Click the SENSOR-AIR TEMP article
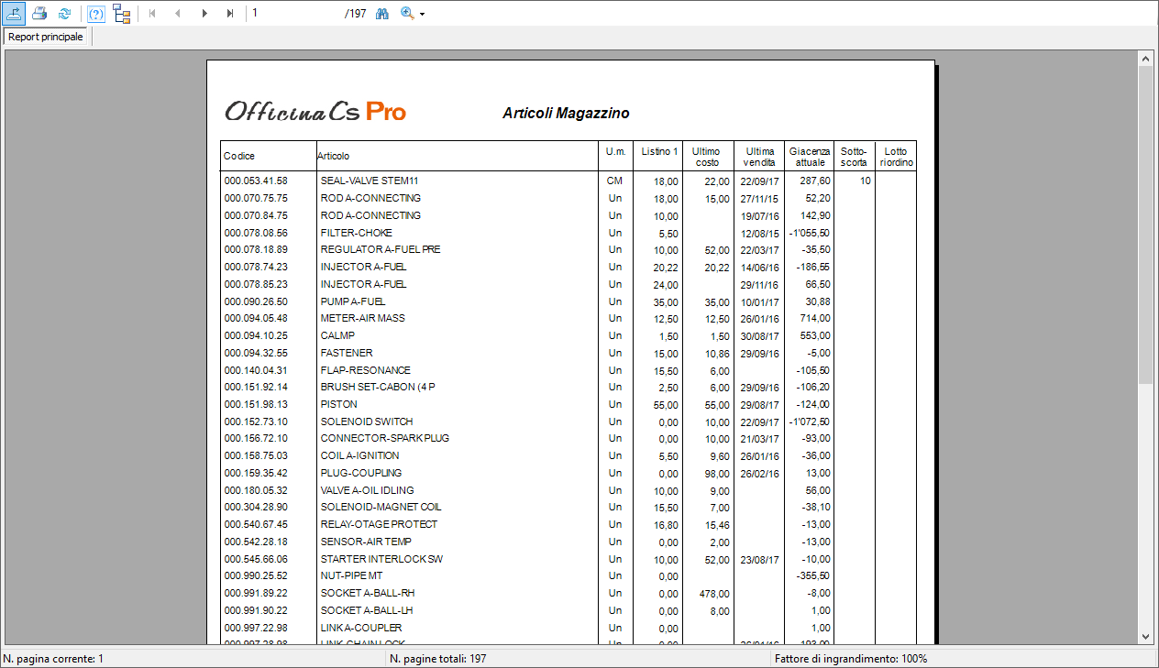The image size is (1159, 668). pyautogui.click(x=366, y=542)
